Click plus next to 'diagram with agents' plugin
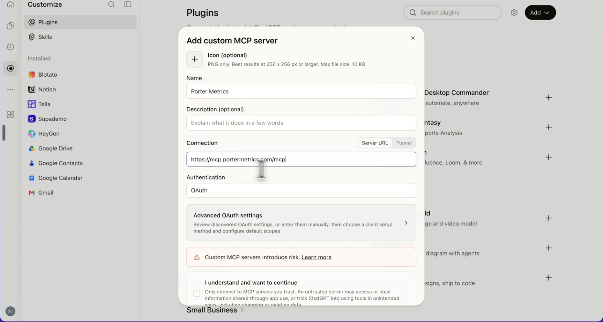Image resolution: width=603 pixels, height=322 pixels. (x=549, y=248)
